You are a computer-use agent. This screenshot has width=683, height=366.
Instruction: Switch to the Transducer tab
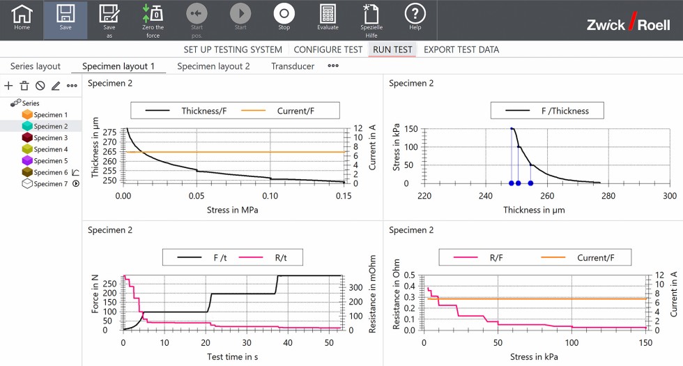tap(293, 66)
